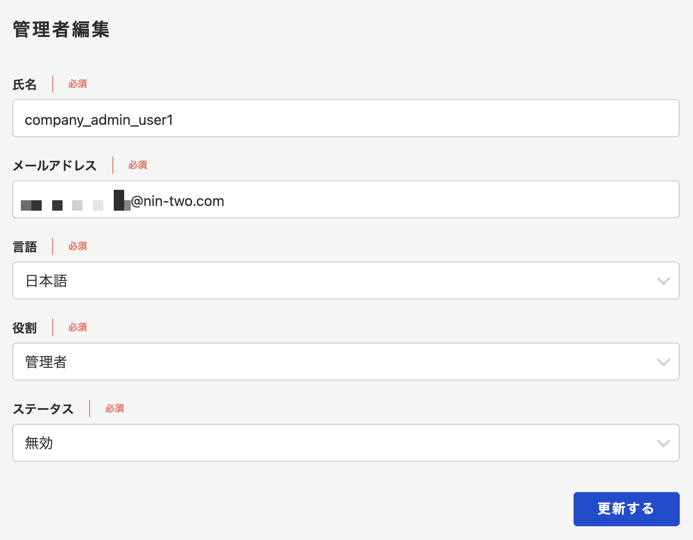Image resolution: width=693 pixels, height=540 pixels.
Task: Click the 必須 badge beside メールアドレス
Action: (138, 165)
